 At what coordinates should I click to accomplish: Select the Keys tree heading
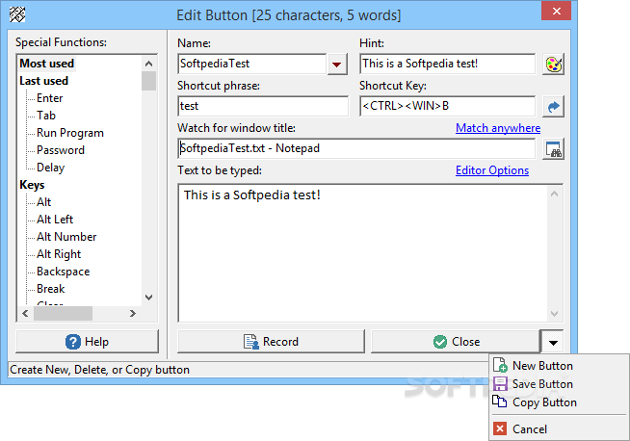(32, 185)
